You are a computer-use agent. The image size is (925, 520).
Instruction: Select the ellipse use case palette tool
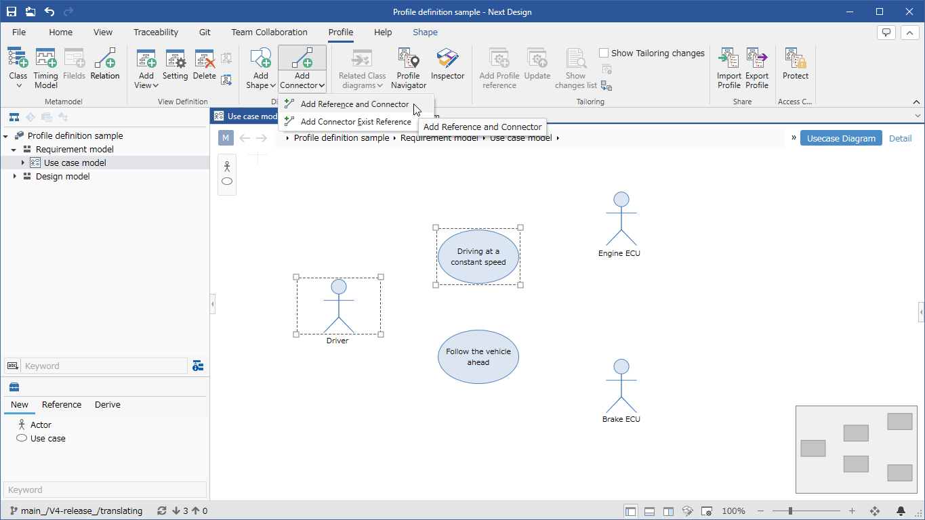[x=227, y=181]
